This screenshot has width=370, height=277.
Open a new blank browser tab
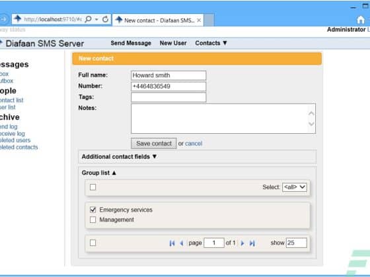209,20
